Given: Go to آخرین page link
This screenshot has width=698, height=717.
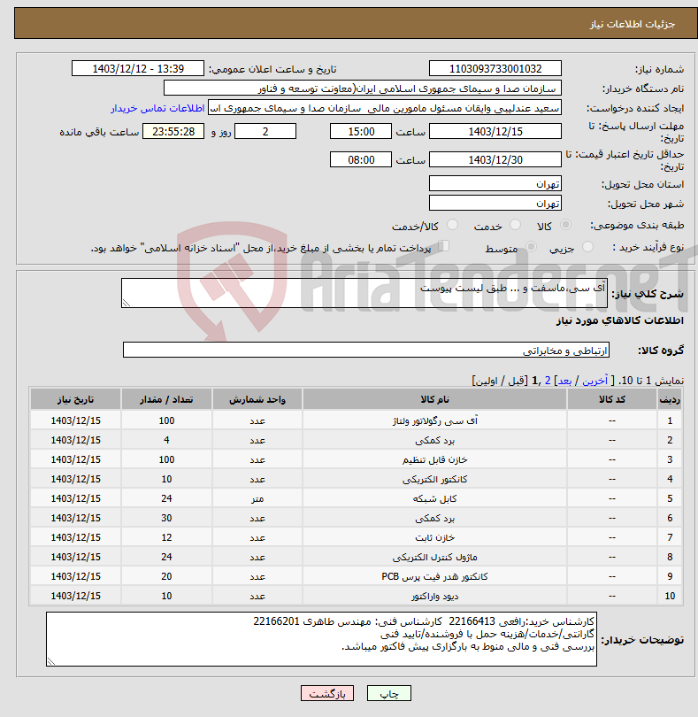Looking at the screenshot, I should tap(594, 381).
